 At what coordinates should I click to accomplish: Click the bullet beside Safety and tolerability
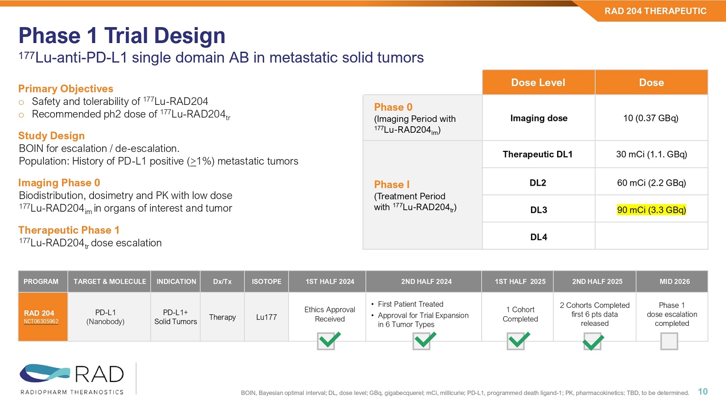coord(21,102)
